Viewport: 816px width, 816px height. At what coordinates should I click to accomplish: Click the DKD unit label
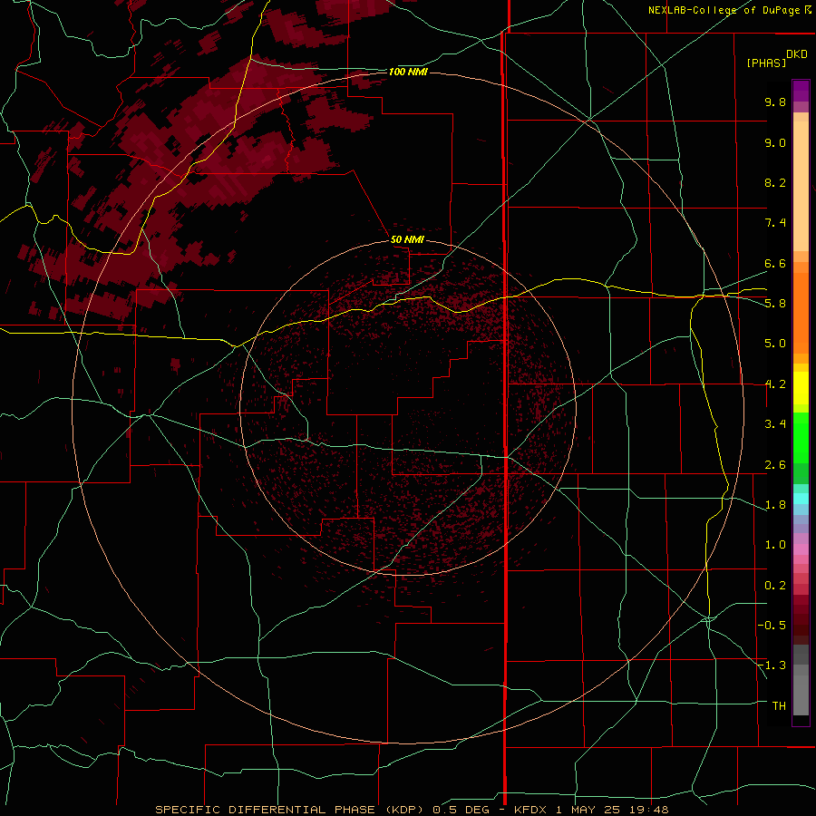(797, 54)
